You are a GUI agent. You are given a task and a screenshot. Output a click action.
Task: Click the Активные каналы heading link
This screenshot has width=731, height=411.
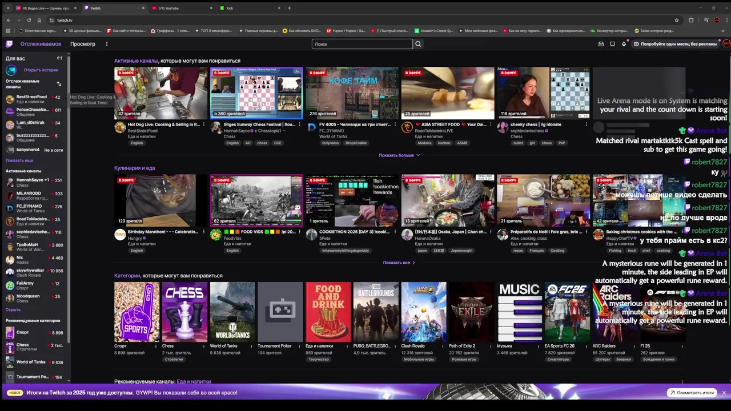[x=136, y=61]
